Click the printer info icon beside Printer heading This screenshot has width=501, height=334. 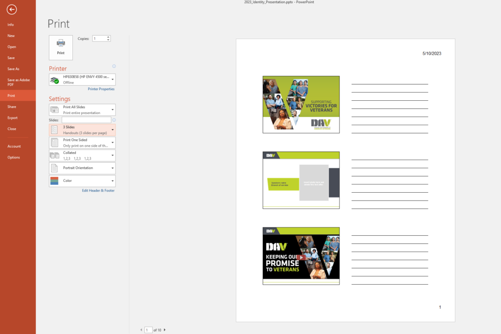click(114, 66)
